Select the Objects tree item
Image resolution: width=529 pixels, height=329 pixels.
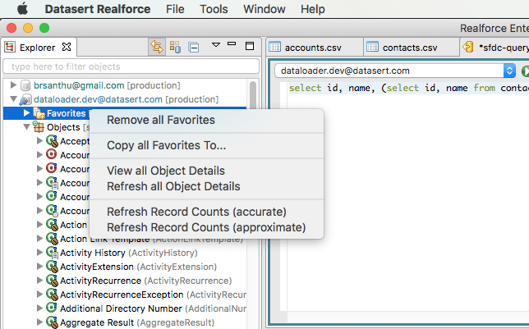(x=63, y=127)
